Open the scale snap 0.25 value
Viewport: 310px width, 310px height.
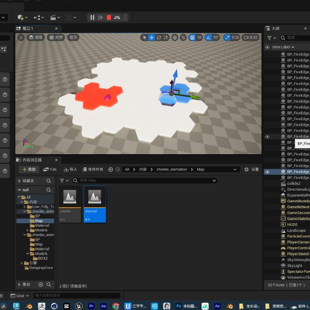click(236, 38)
